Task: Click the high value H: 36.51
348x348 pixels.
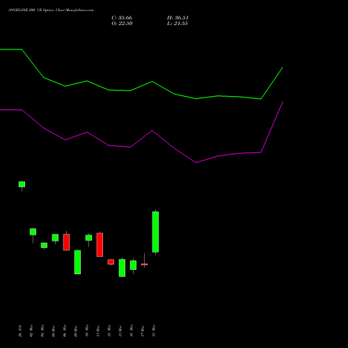Action: [177, 18]
